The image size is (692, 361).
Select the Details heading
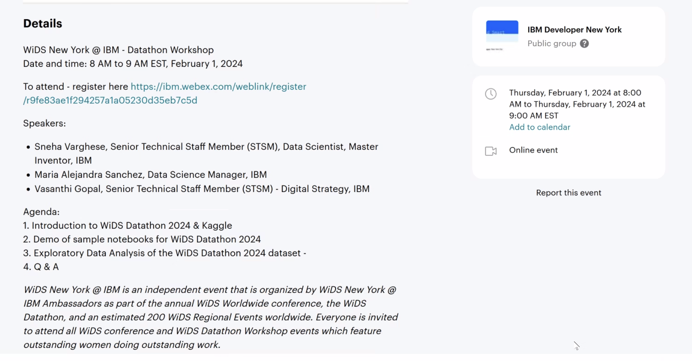pos(43,23)
